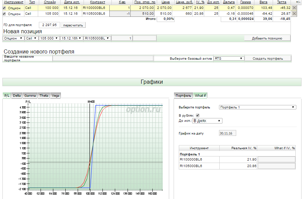
Task: Click the 'пересчитать' button
Action: point(73,25)
